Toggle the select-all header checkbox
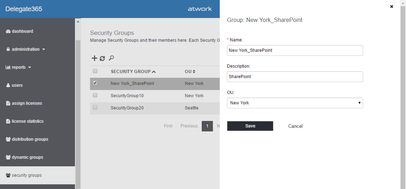Screen dimensions: 406x189 tap(95, 71)
